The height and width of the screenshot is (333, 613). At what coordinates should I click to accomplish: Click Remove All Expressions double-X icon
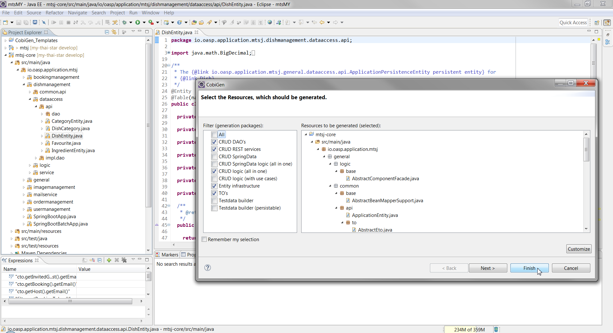[x=124, y=260]
